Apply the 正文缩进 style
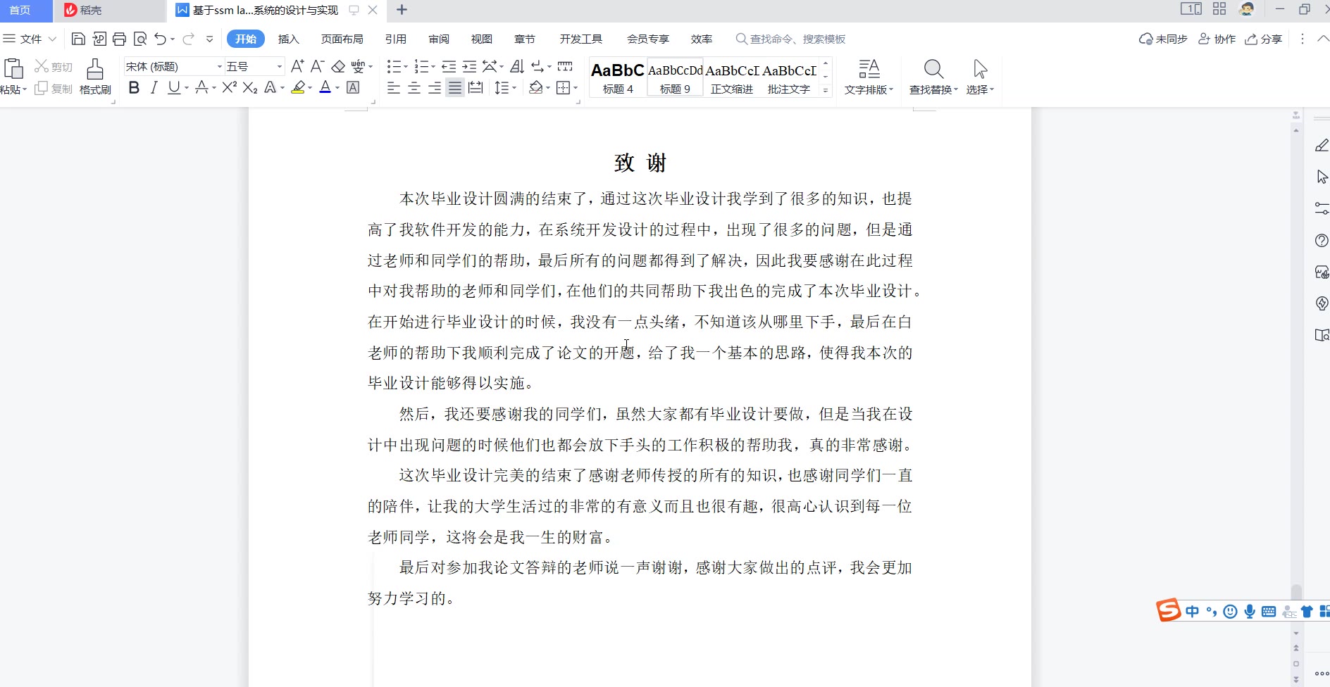1330x687 pixels. (x=732, y=77)
